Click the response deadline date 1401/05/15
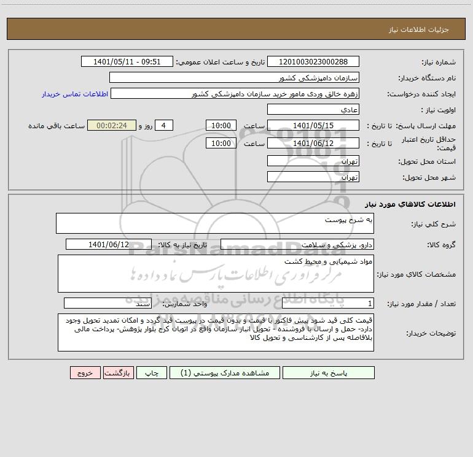This screenshot has width=473, height=457. click(x=313, y=126)
